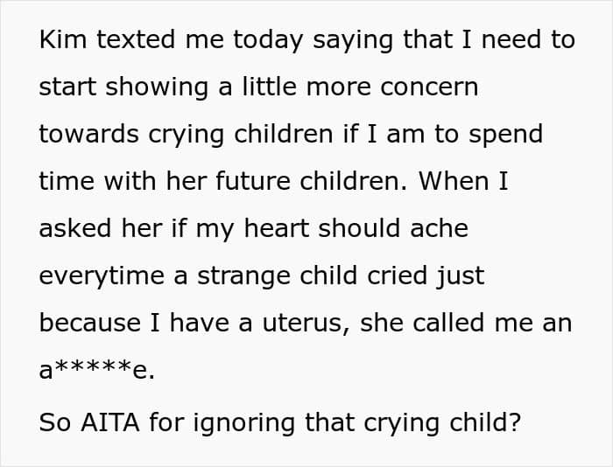The image size is (613, 467).
Task: Select the phrase "start showing"
Action: [123, 87]
